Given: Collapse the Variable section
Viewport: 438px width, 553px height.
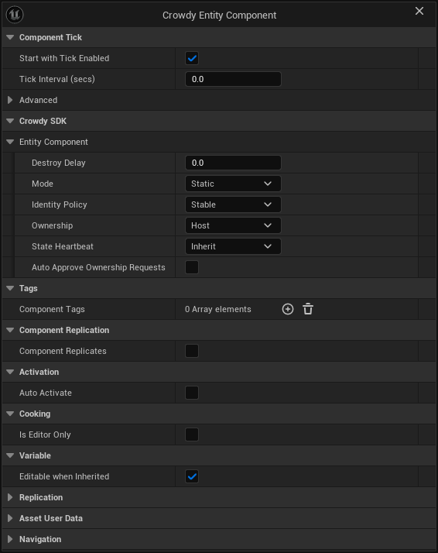Looking at the screenshot, I should pos(10,455).
